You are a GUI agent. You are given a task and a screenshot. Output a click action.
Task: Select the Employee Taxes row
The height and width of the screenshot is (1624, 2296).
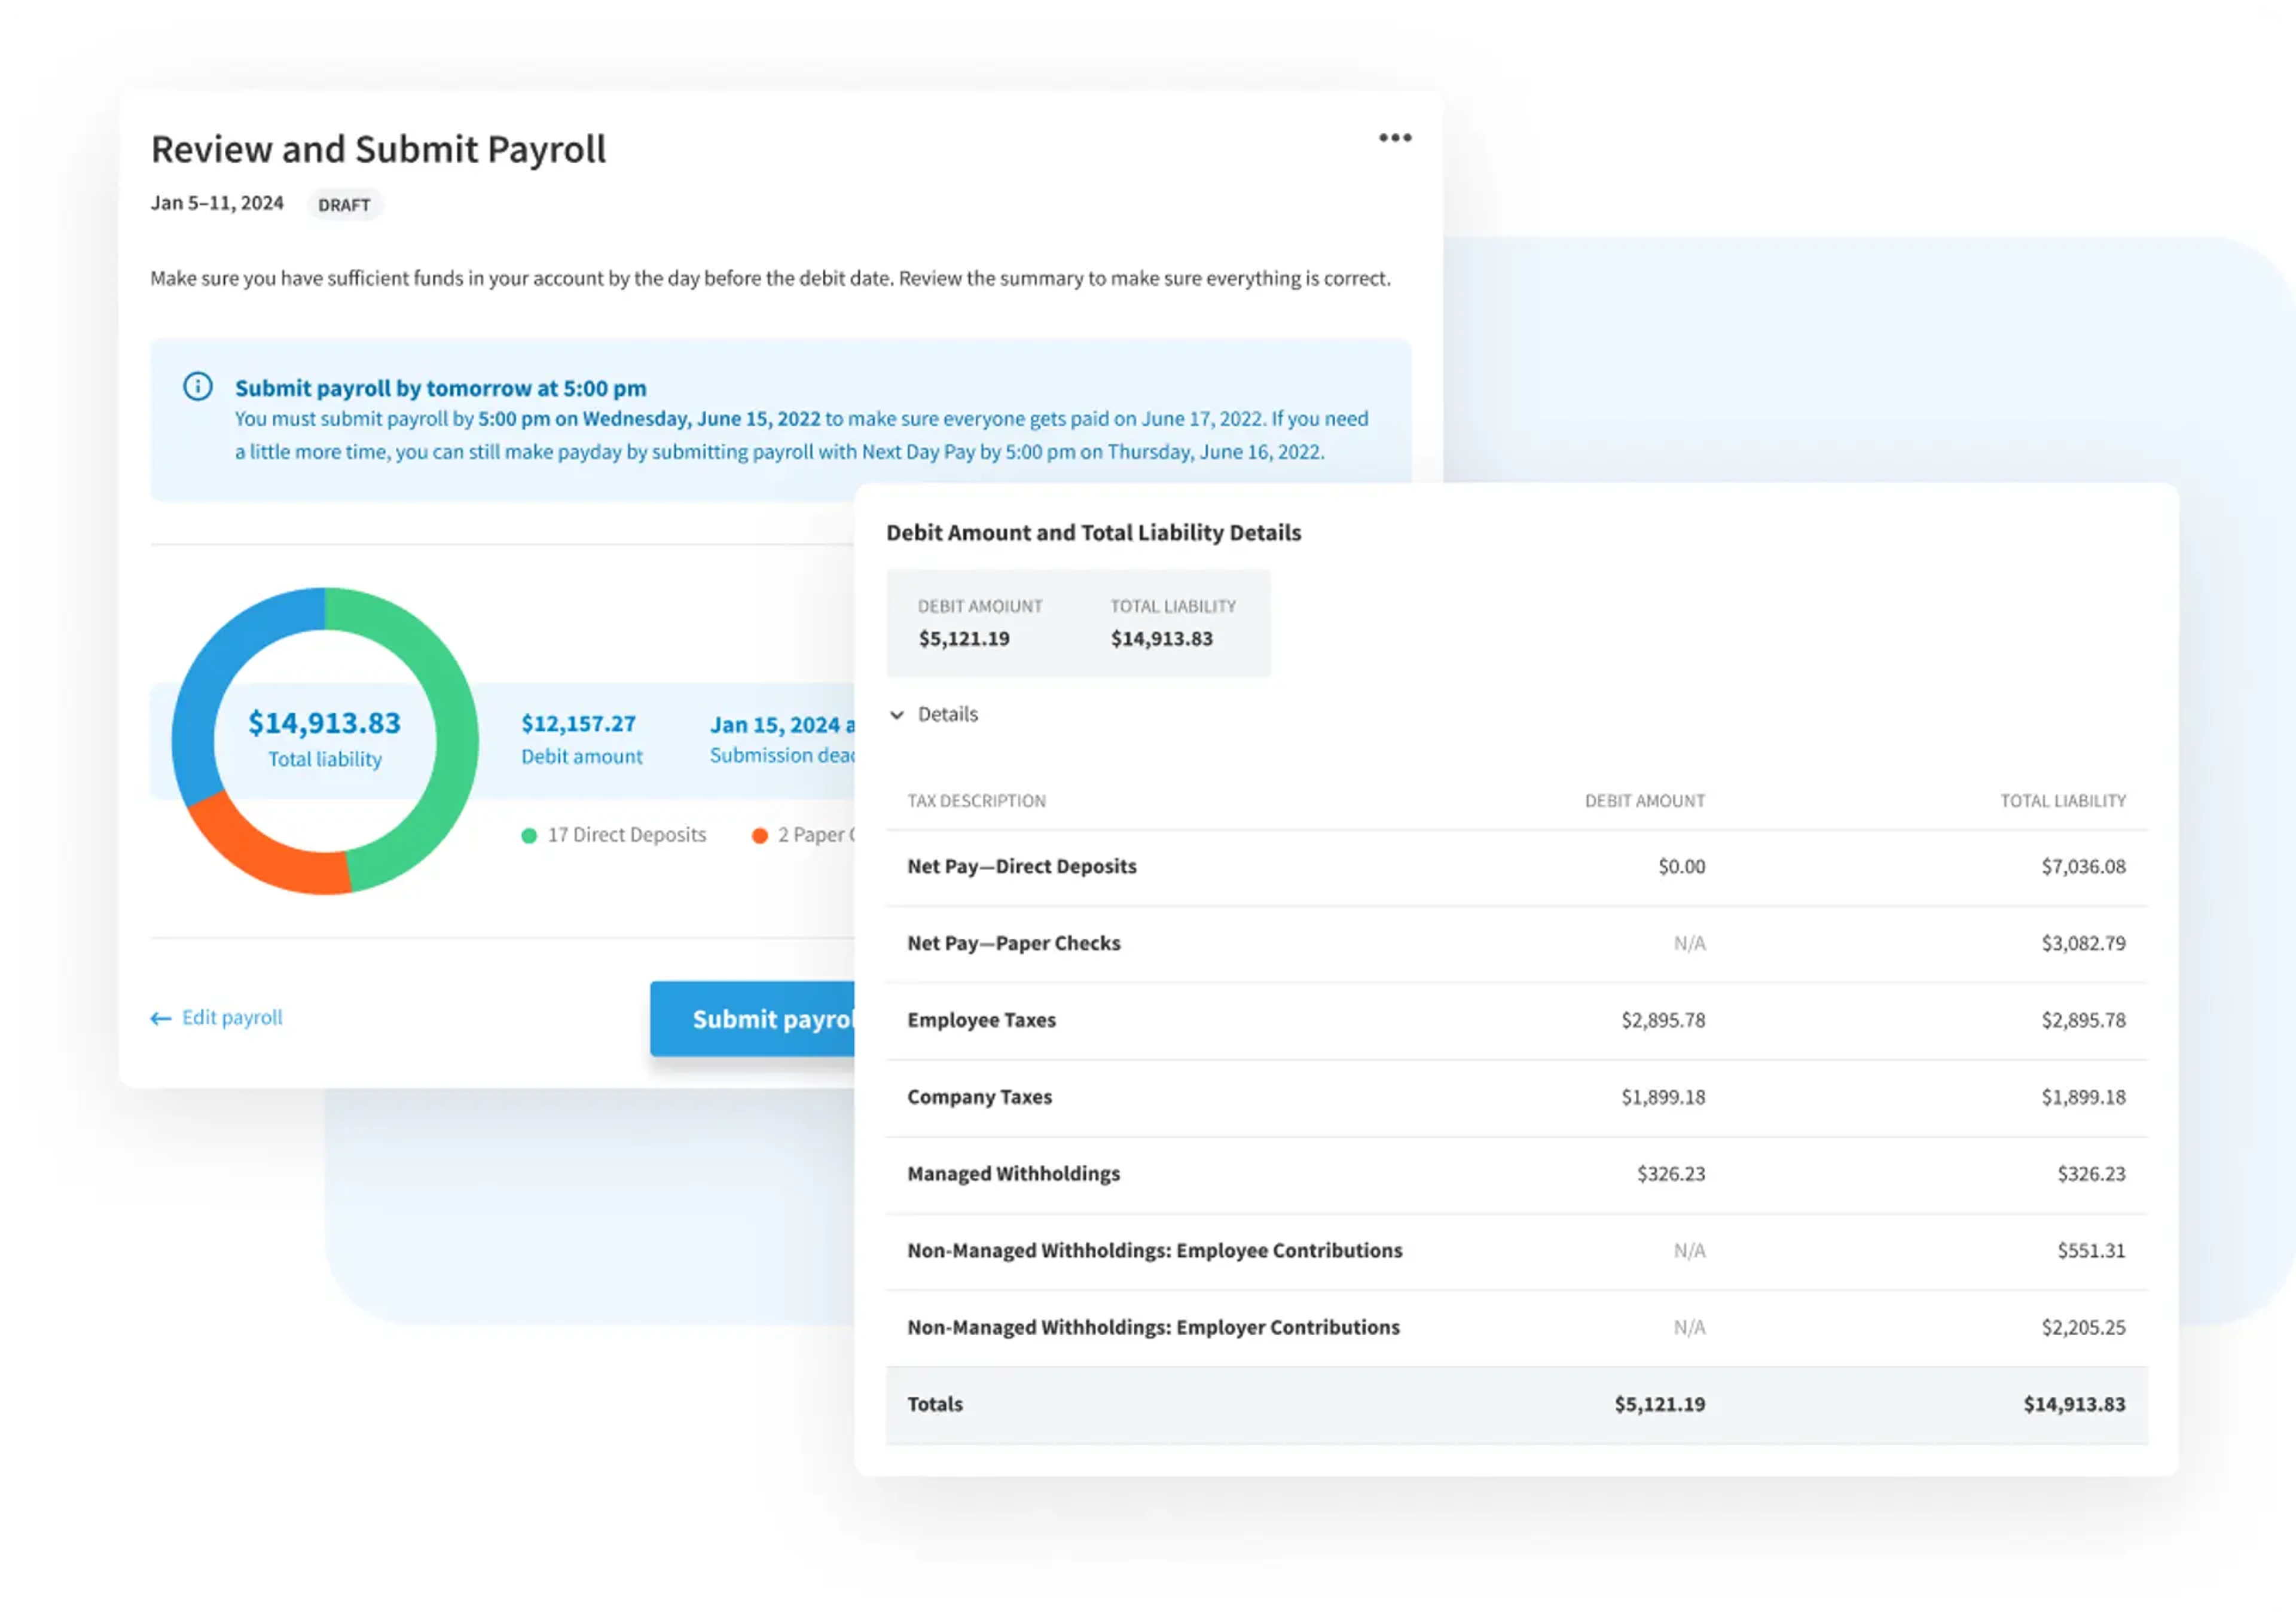(x=1515, y=1021)
